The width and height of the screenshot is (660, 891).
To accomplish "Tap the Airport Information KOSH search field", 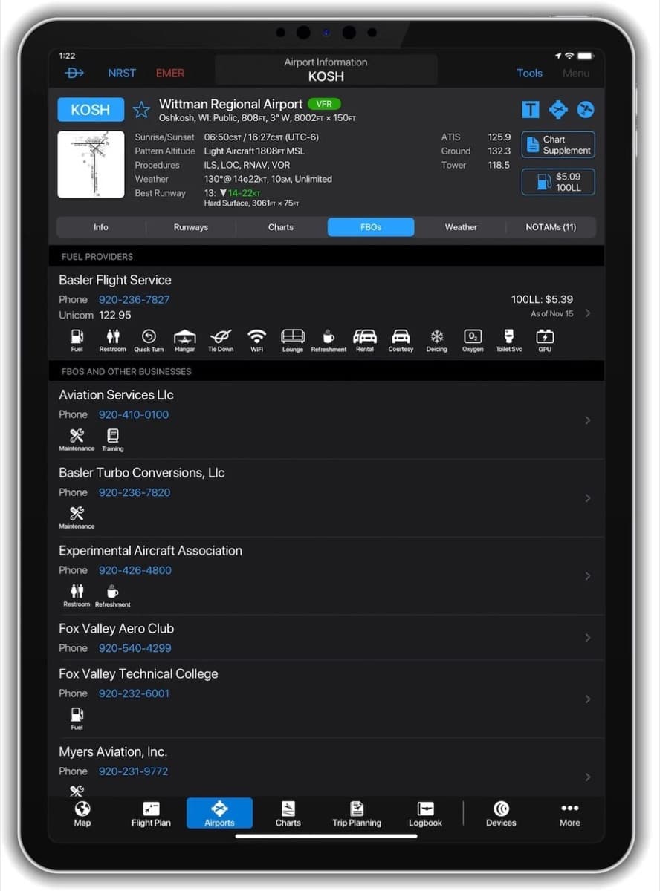I will (326, 70).
